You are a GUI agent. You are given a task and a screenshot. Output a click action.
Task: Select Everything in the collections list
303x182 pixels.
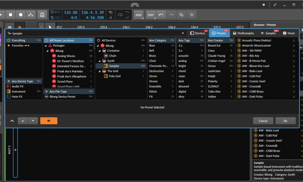click(x=24, y=40)
